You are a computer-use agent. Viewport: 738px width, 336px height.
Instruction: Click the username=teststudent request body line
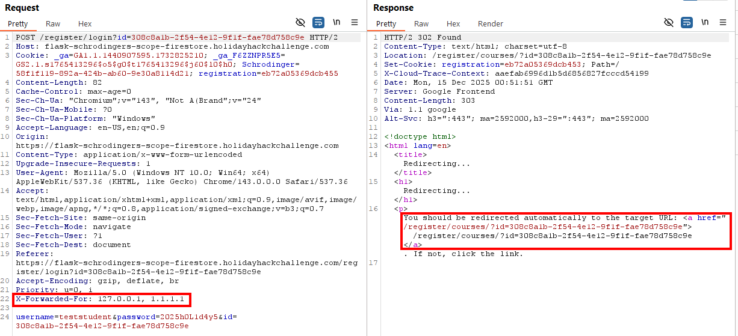pos(120,317)
